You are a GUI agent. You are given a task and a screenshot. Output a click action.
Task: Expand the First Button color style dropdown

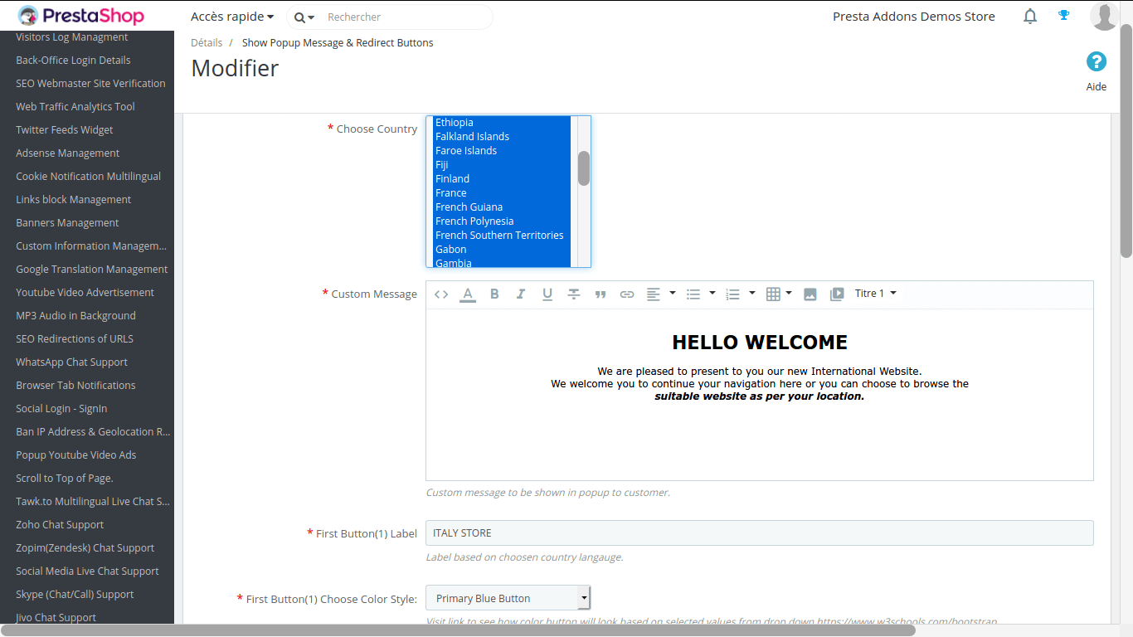tap(508, 598)
